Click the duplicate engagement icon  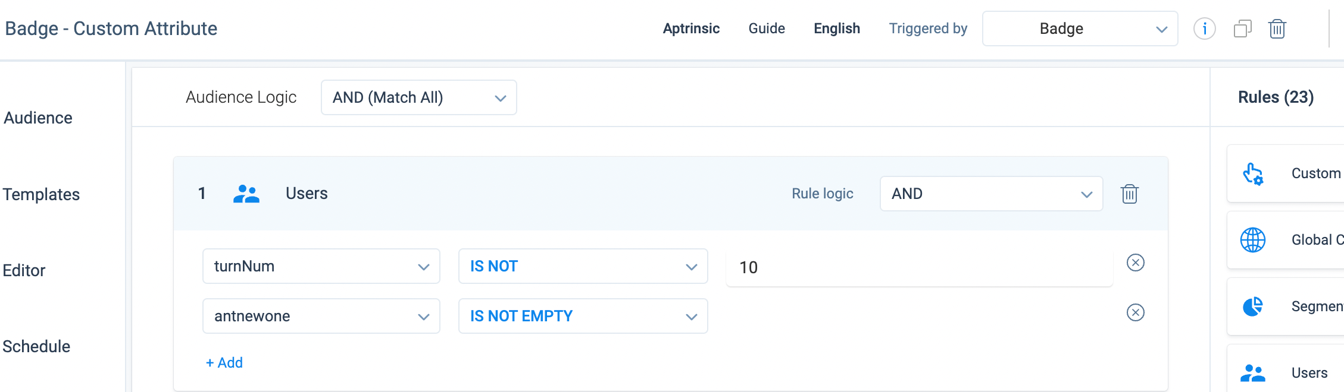click(1242, 29)
